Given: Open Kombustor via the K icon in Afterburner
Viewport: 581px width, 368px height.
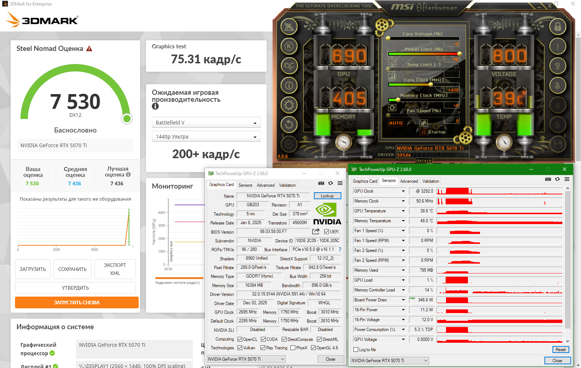Looking at the screenshot, I should [x=289, y=46].
